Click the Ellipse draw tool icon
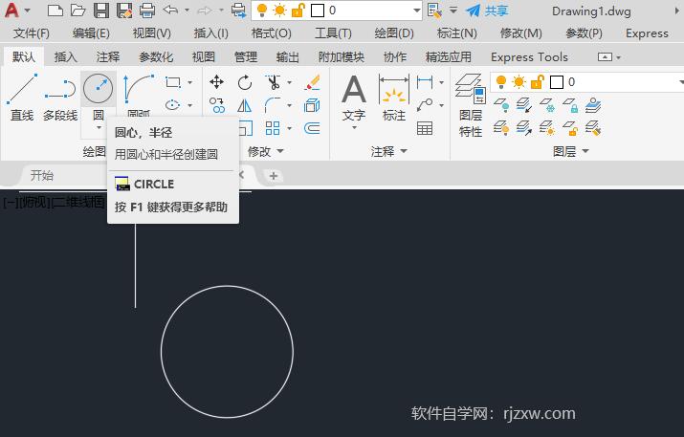The image size is (684, 437). coord(173,104)
